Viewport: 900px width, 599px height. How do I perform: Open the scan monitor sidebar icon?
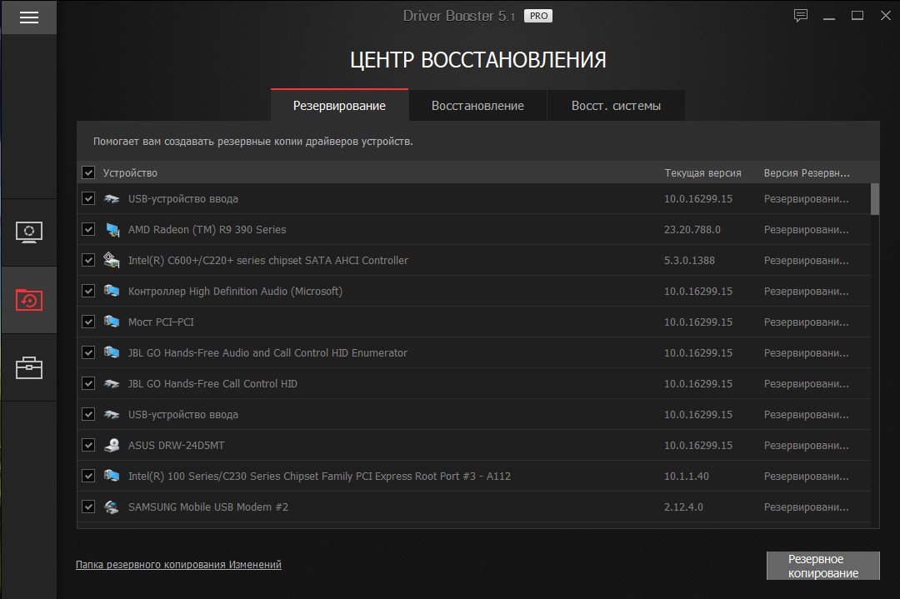(x=28, y=232)
